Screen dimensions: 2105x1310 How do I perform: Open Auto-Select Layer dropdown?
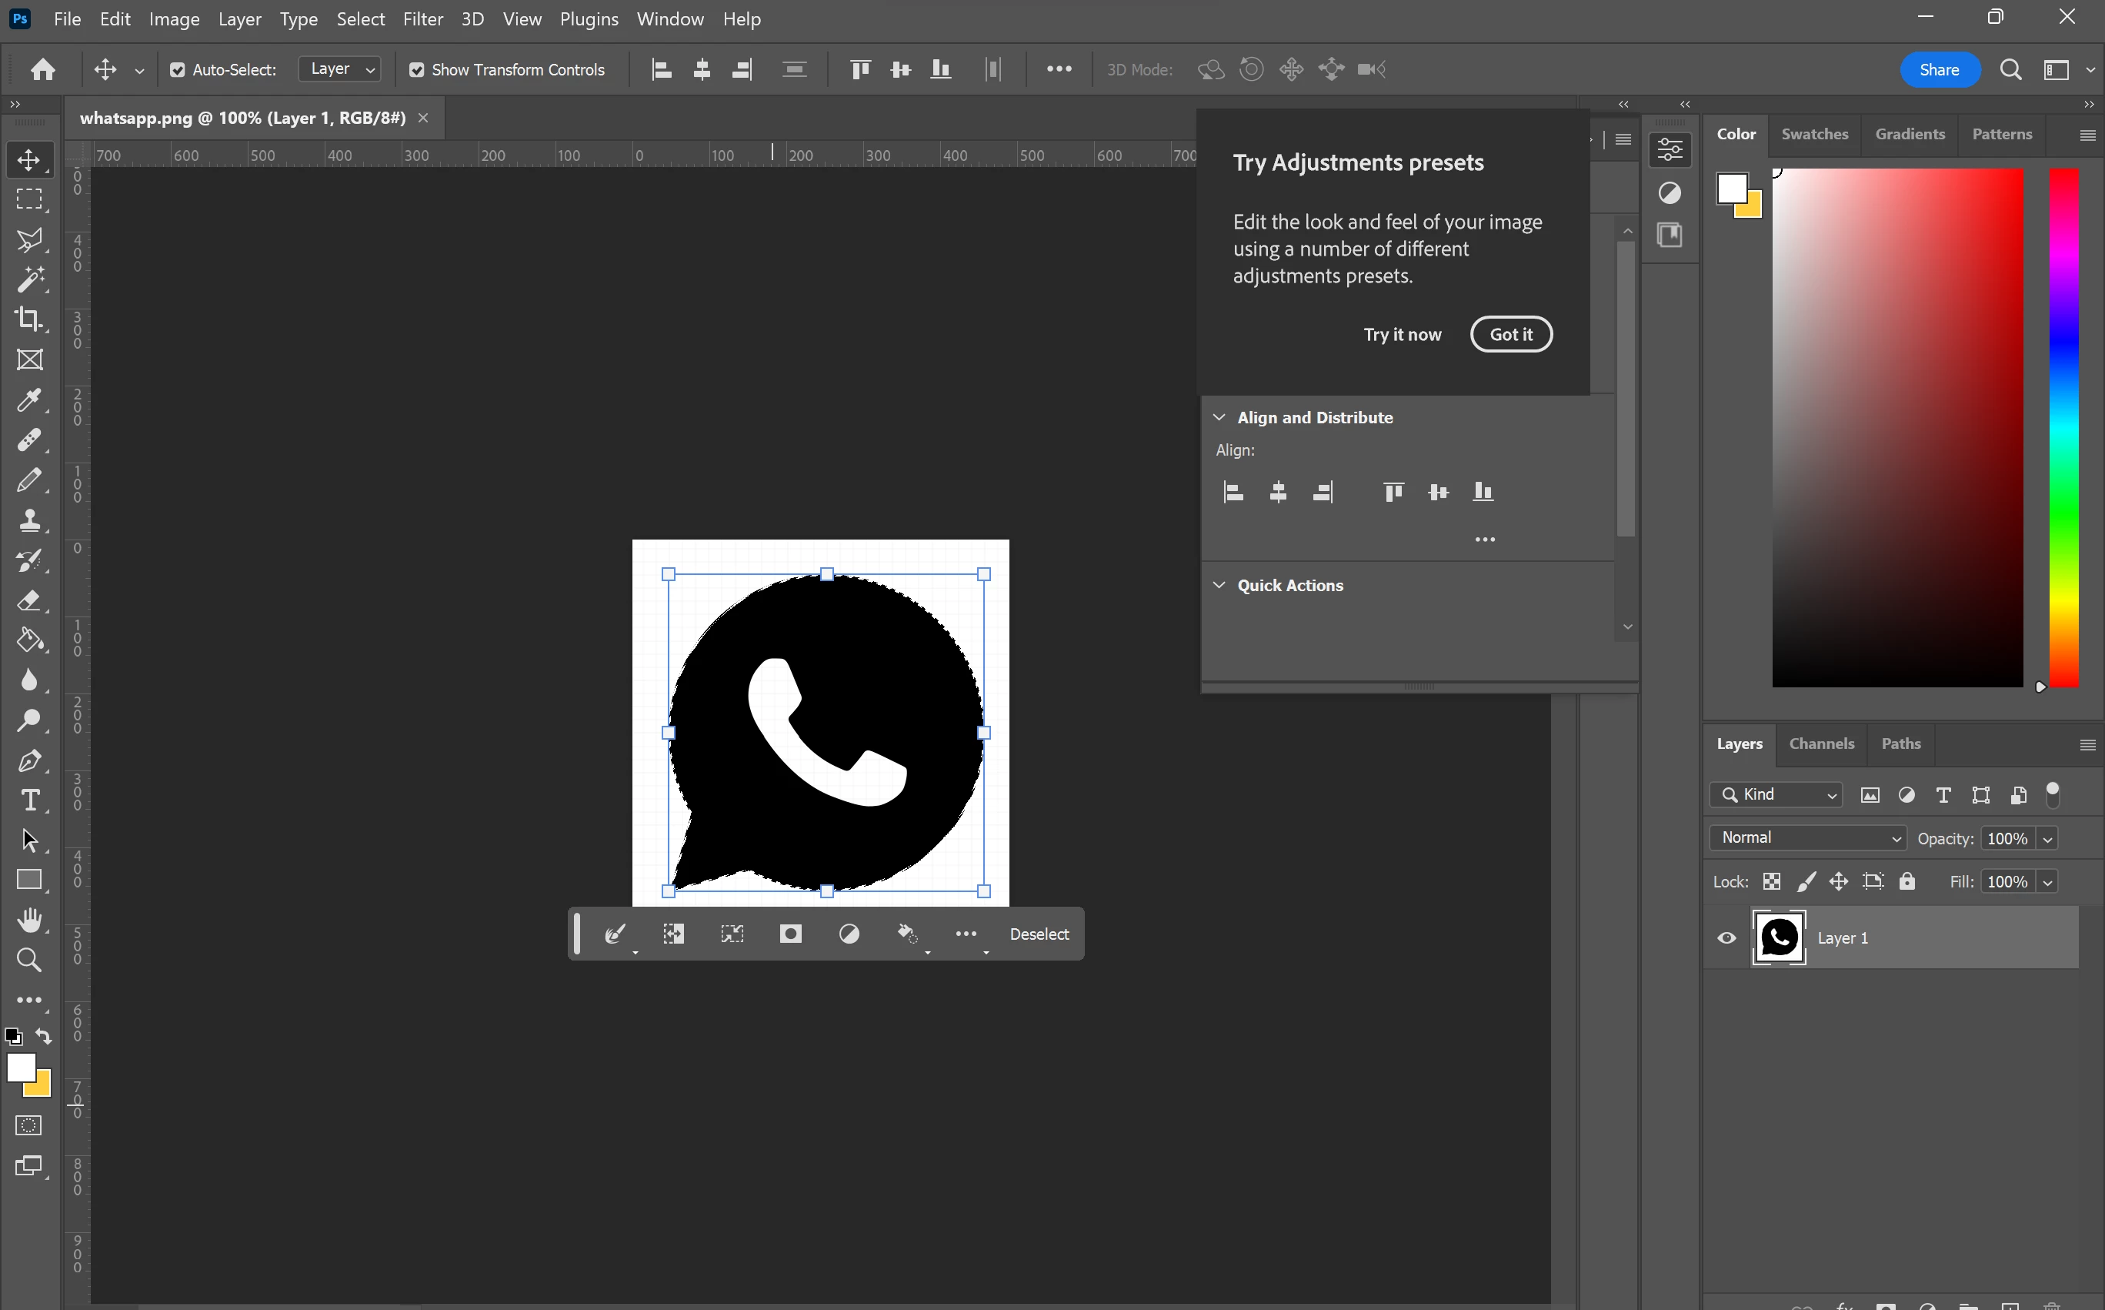pos(340,69)
